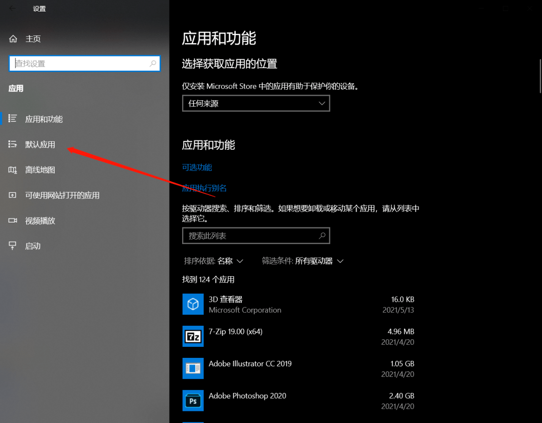This screenshot has width=542, height=423.
Task: Click the 2021/5/13 install date
Action: [398, 310]
